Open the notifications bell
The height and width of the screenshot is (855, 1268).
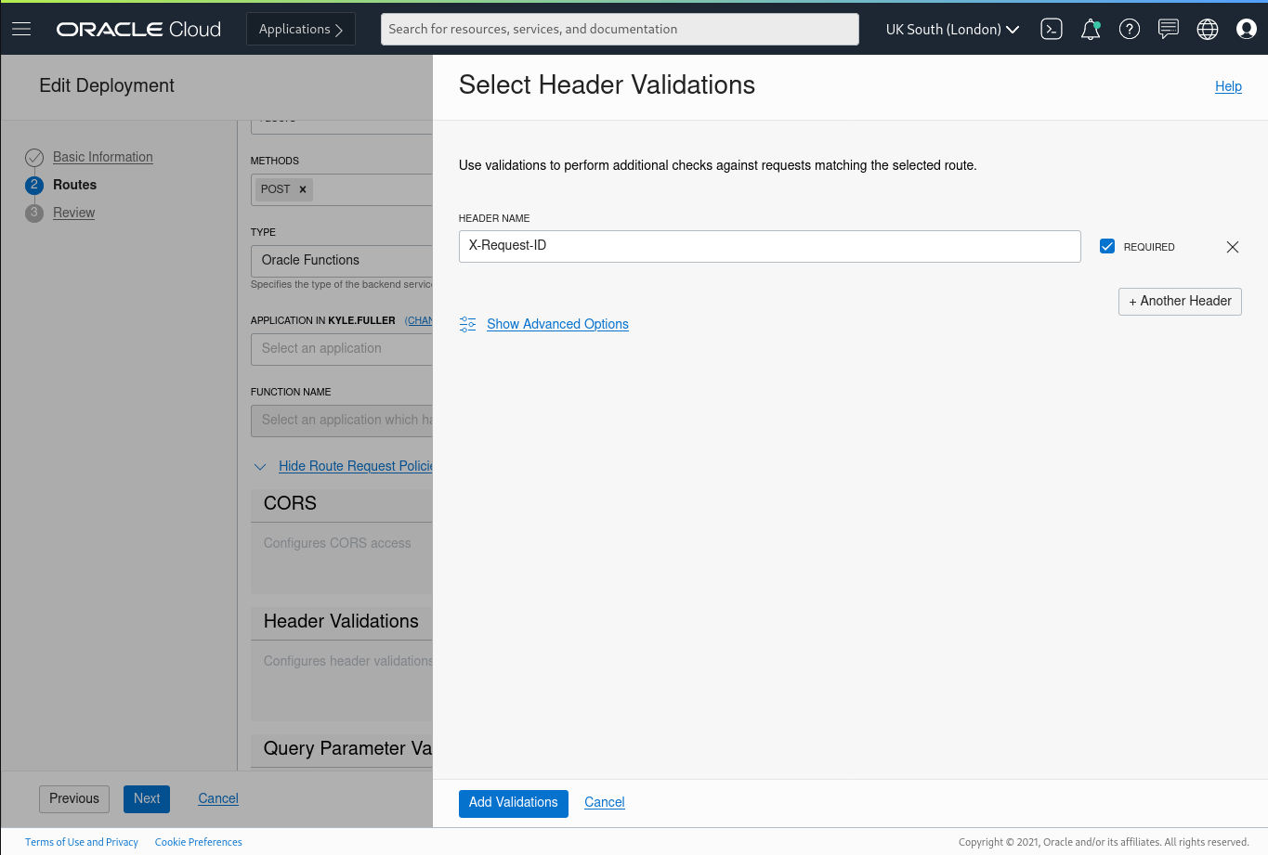pyautogui.click(x=1090, y=29)
